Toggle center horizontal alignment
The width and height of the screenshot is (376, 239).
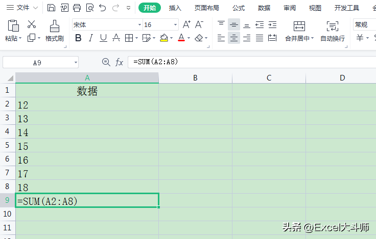tap(234, 38)
